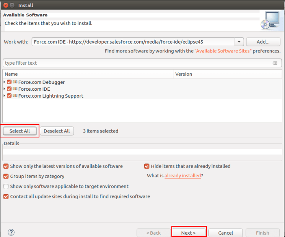Toggle Show only the latest versions checkbox

[6, 166]
